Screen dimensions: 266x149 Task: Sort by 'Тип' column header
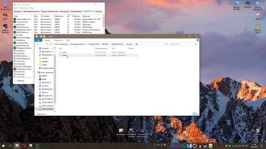[113, 48]
